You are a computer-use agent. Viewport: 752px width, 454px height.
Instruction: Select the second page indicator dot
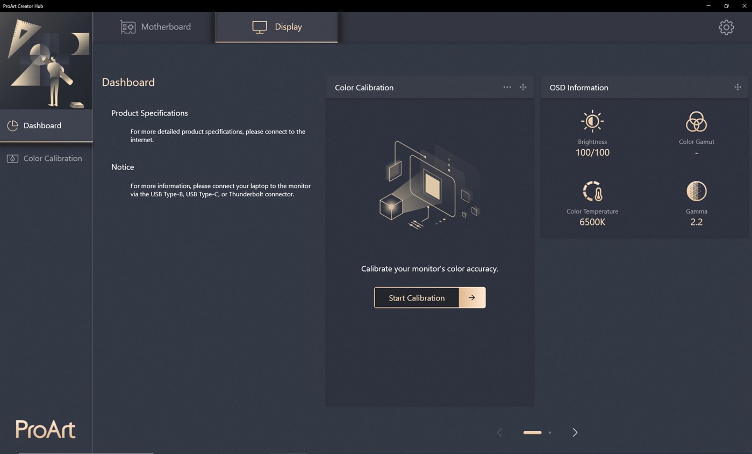pyautogui.click(x=550, y=433)
